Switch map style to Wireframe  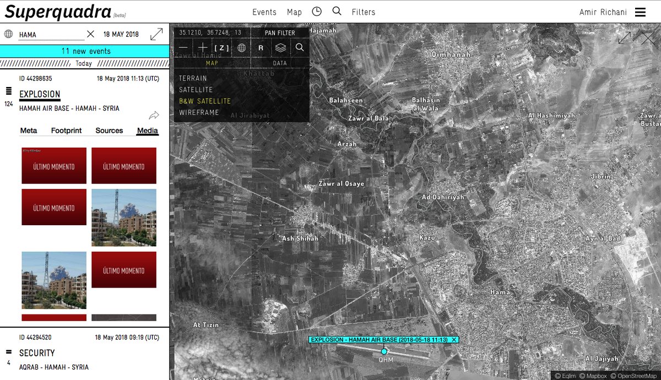coord(199,112)
